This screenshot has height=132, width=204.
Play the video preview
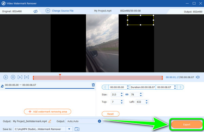click(x=5, y=77)
